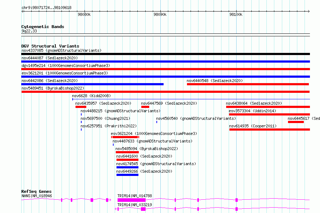Click the red dgv1495e214 variant bar

(165, 69)
